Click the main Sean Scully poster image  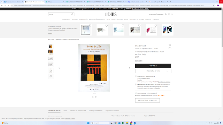coord(94,68)
